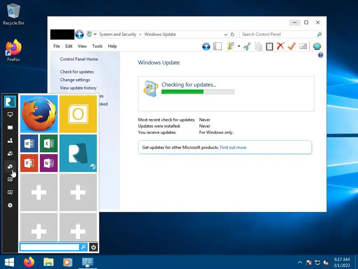Click the red X Delete icon
The width and height of the screenshot is (358, 269).
(x=280, y=46)
